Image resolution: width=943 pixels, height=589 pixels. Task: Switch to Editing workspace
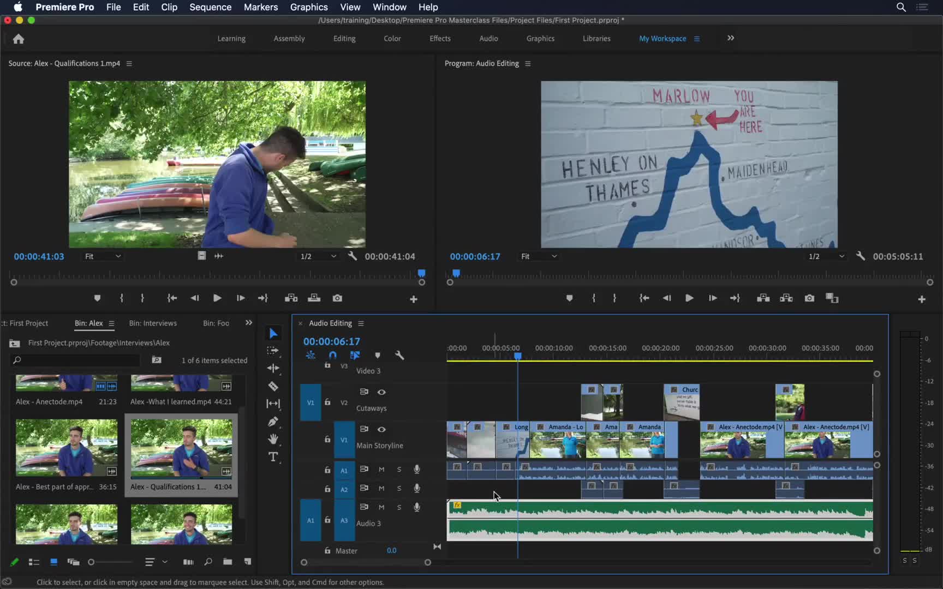(344, 39)
